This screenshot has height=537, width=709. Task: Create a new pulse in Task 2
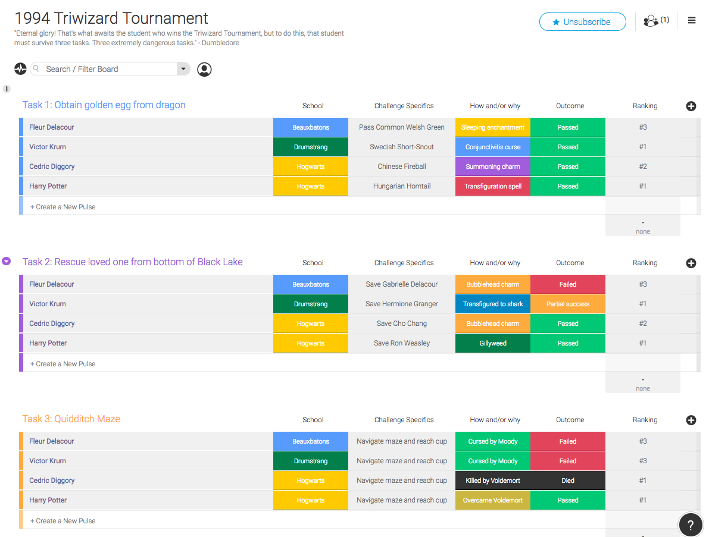coord(63,364)
